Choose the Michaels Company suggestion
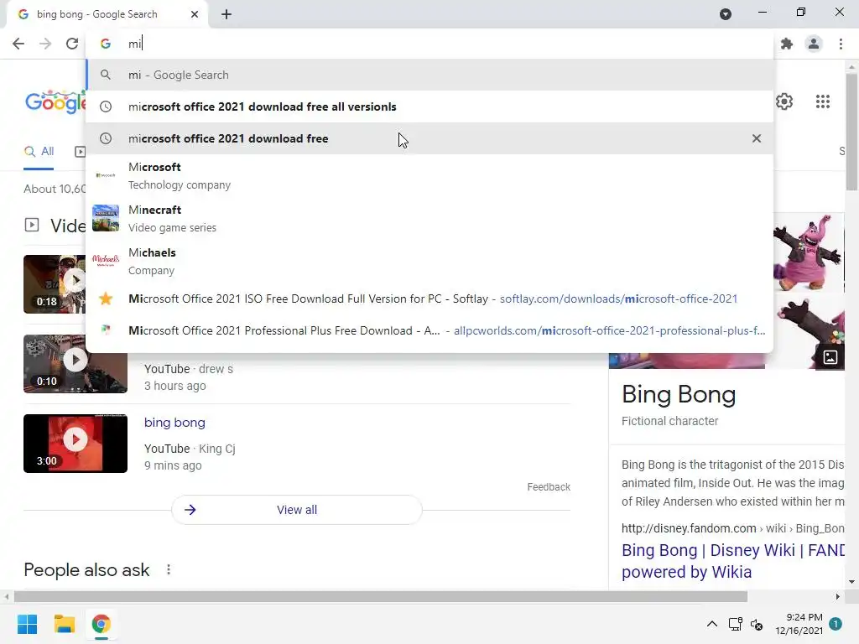The width and height of the screenshot is (859, 644). pyautogui.click(x=429, y=262)
